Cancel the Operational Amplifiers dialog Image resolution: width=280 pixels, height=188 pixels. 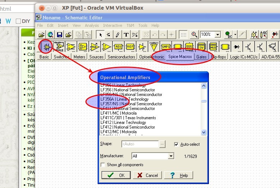[147, 175]
